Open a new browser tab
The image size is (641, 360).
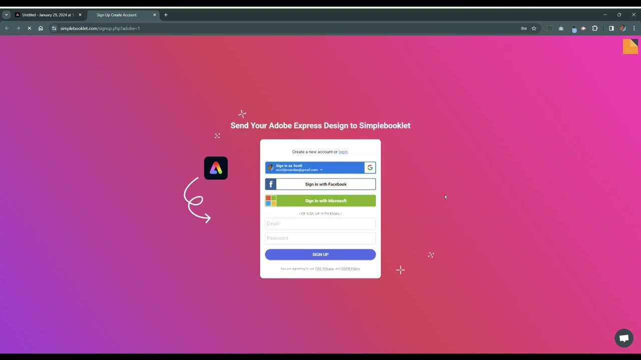tap(166, 15)
